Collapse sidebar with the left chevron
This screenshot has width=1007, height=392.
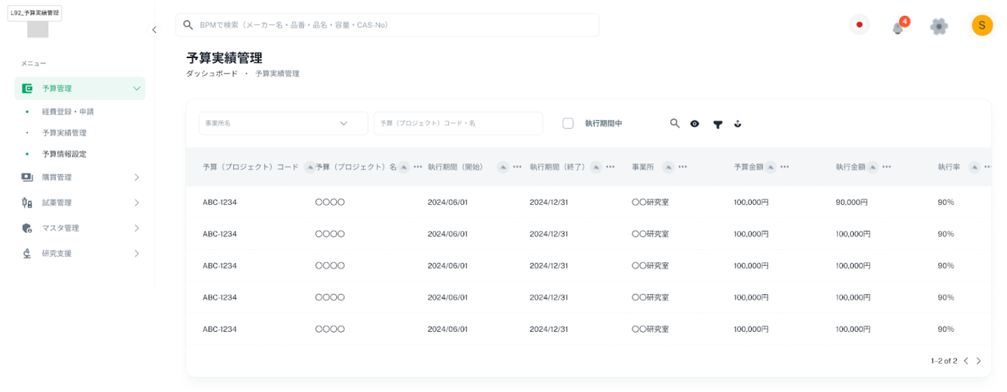[154, 30]
